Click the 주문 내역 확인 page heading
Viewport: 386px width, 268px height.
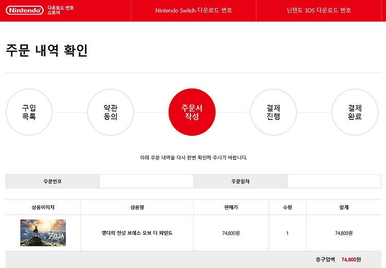point(47,50)
